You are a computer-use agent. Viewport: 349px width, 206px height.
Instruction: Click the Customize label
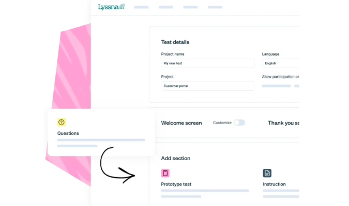click(x=222, y=123)
